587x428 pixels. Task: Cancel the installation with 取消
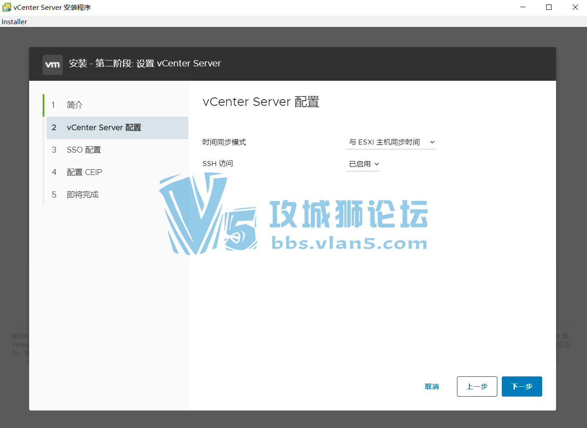pos(432,386)
